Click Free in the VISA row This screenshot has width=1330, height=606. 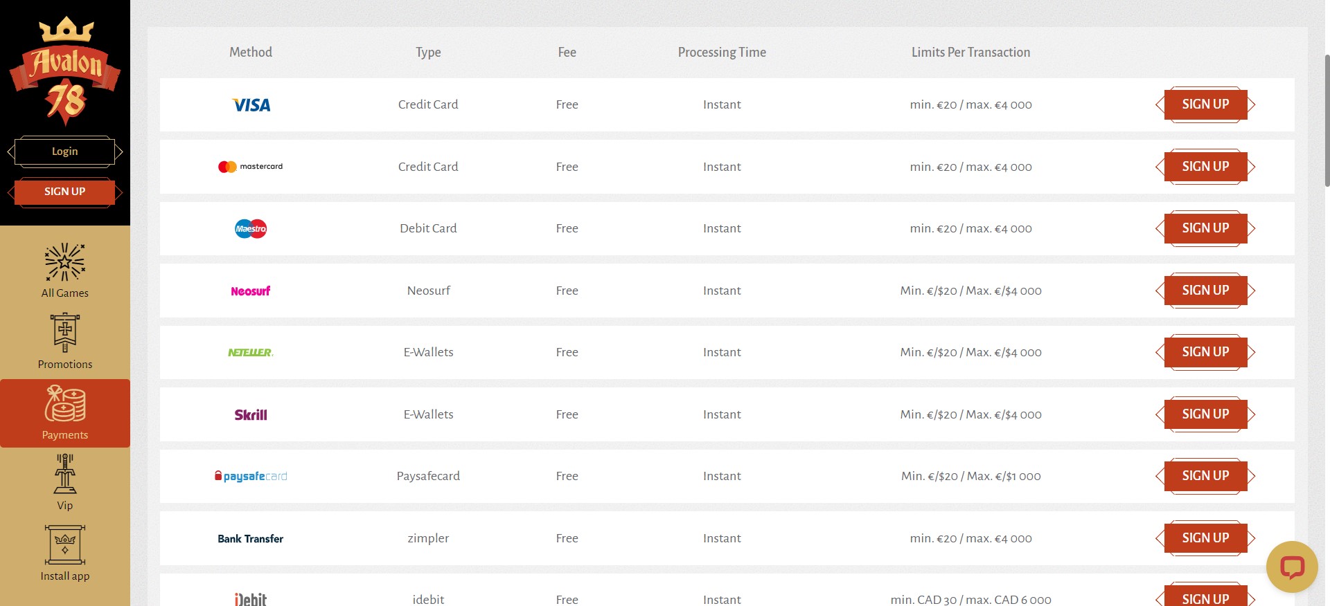coord(567,104)
